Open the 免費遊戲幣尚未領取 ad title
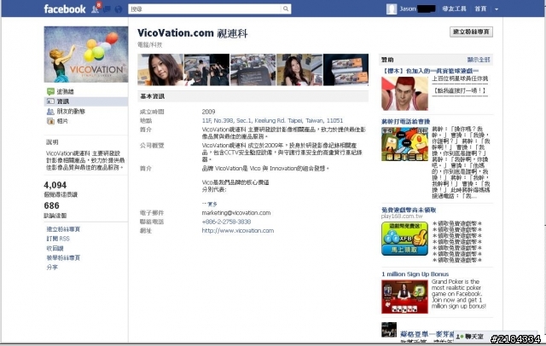This screenshot has height=346, width=546. (x=409, y=210)
